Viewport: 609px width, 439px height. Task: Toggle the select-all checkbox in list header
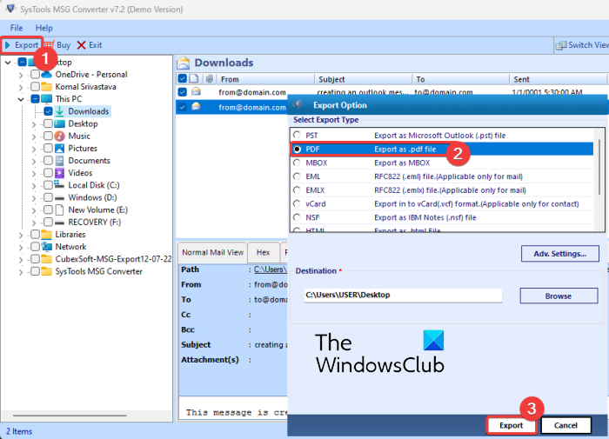[x=182, y=79]
